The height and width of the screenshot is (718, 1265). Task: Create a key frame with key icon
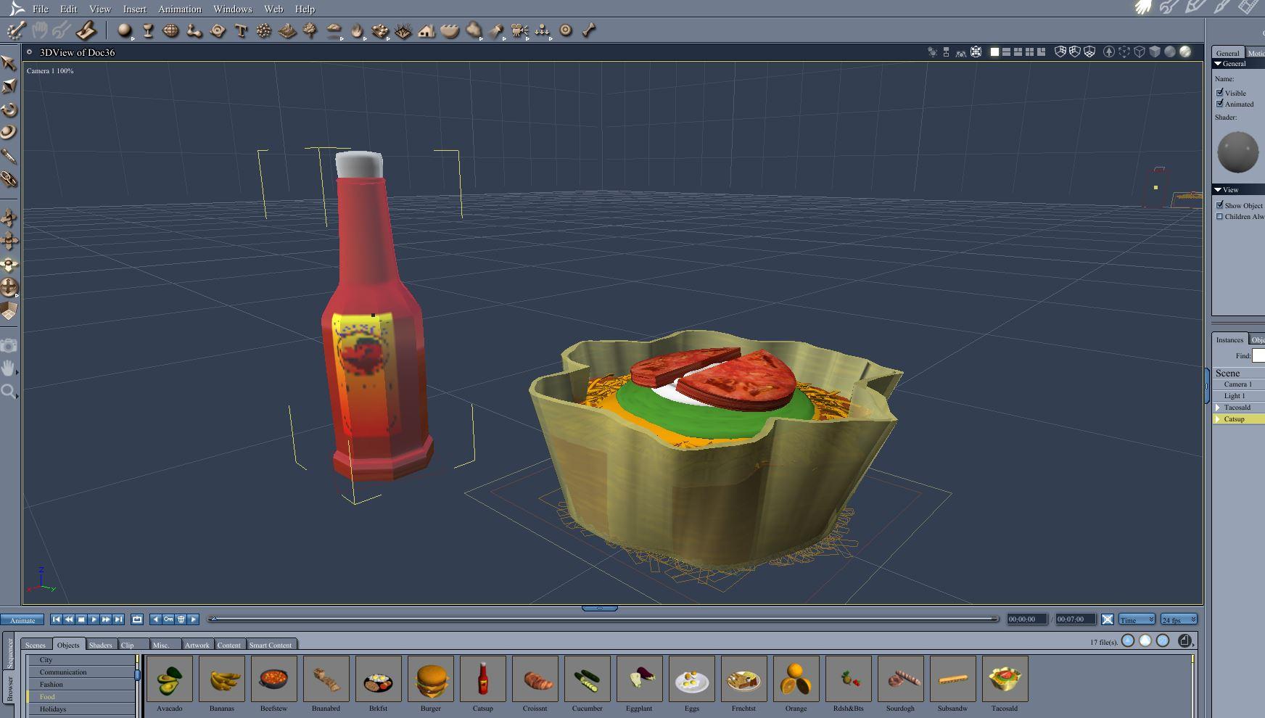pos(168,619)
